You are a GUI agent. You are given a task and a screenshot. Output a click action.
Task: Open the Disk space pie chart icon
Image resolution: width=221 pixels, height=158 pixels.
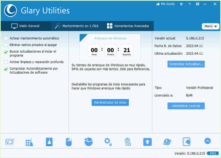88,142
